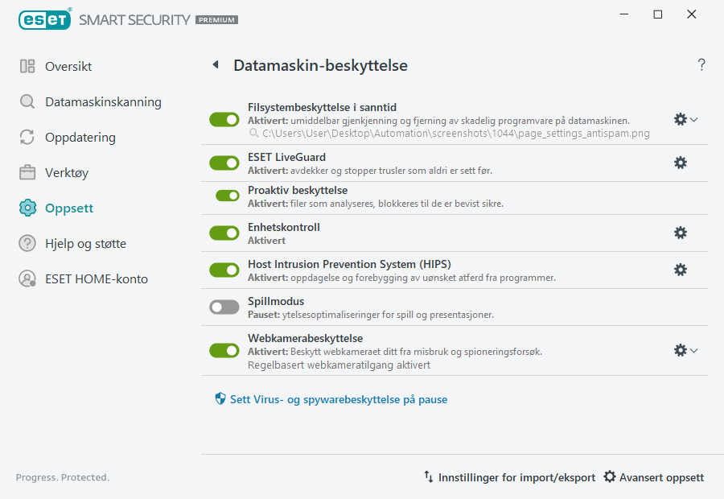Open ESET LiveGuard settings gear
This screenshot has width=724, height=499.
click(680, 162)
